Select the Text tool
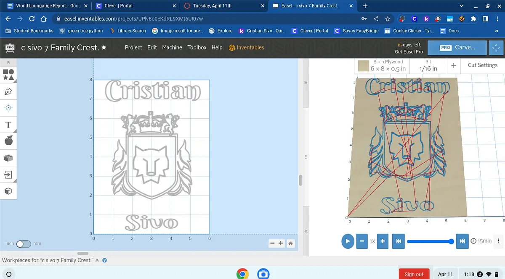 (x=8, y=125)
